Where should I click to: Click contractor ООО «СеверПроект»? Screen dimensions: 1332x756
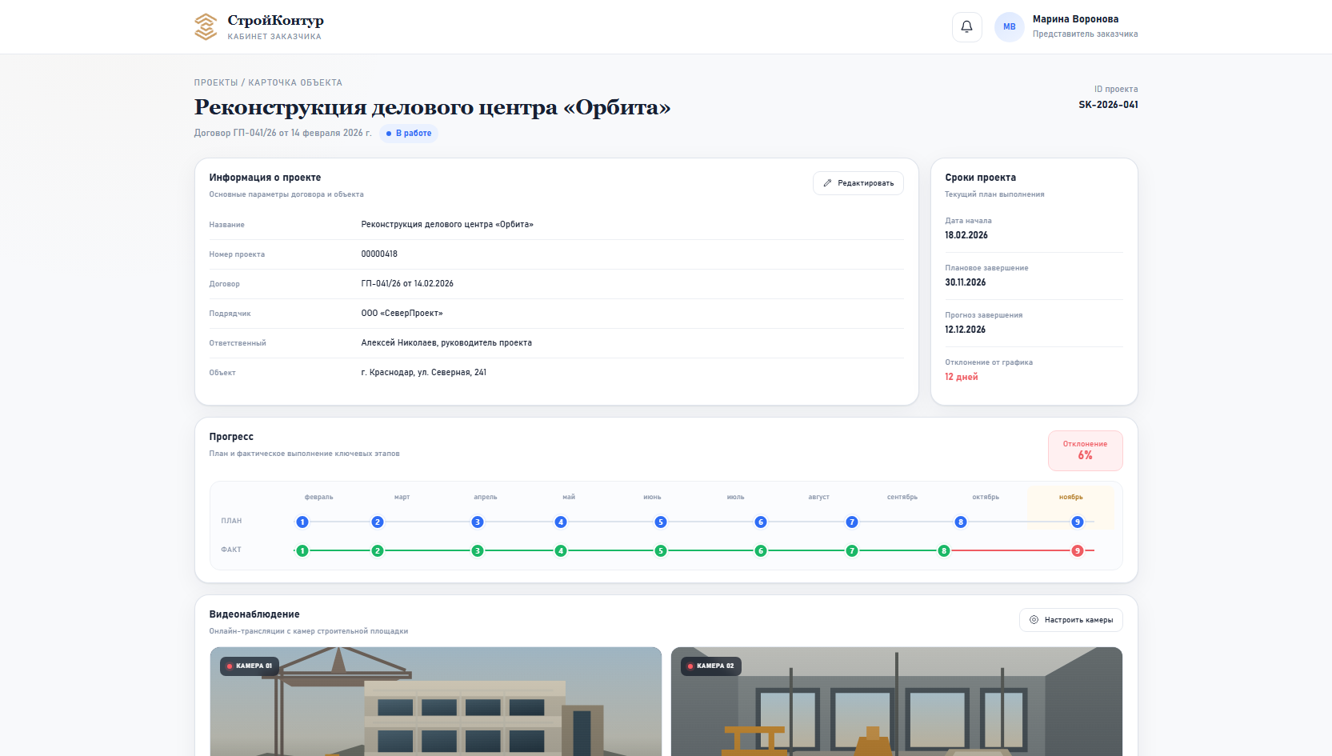pos(402,313)
